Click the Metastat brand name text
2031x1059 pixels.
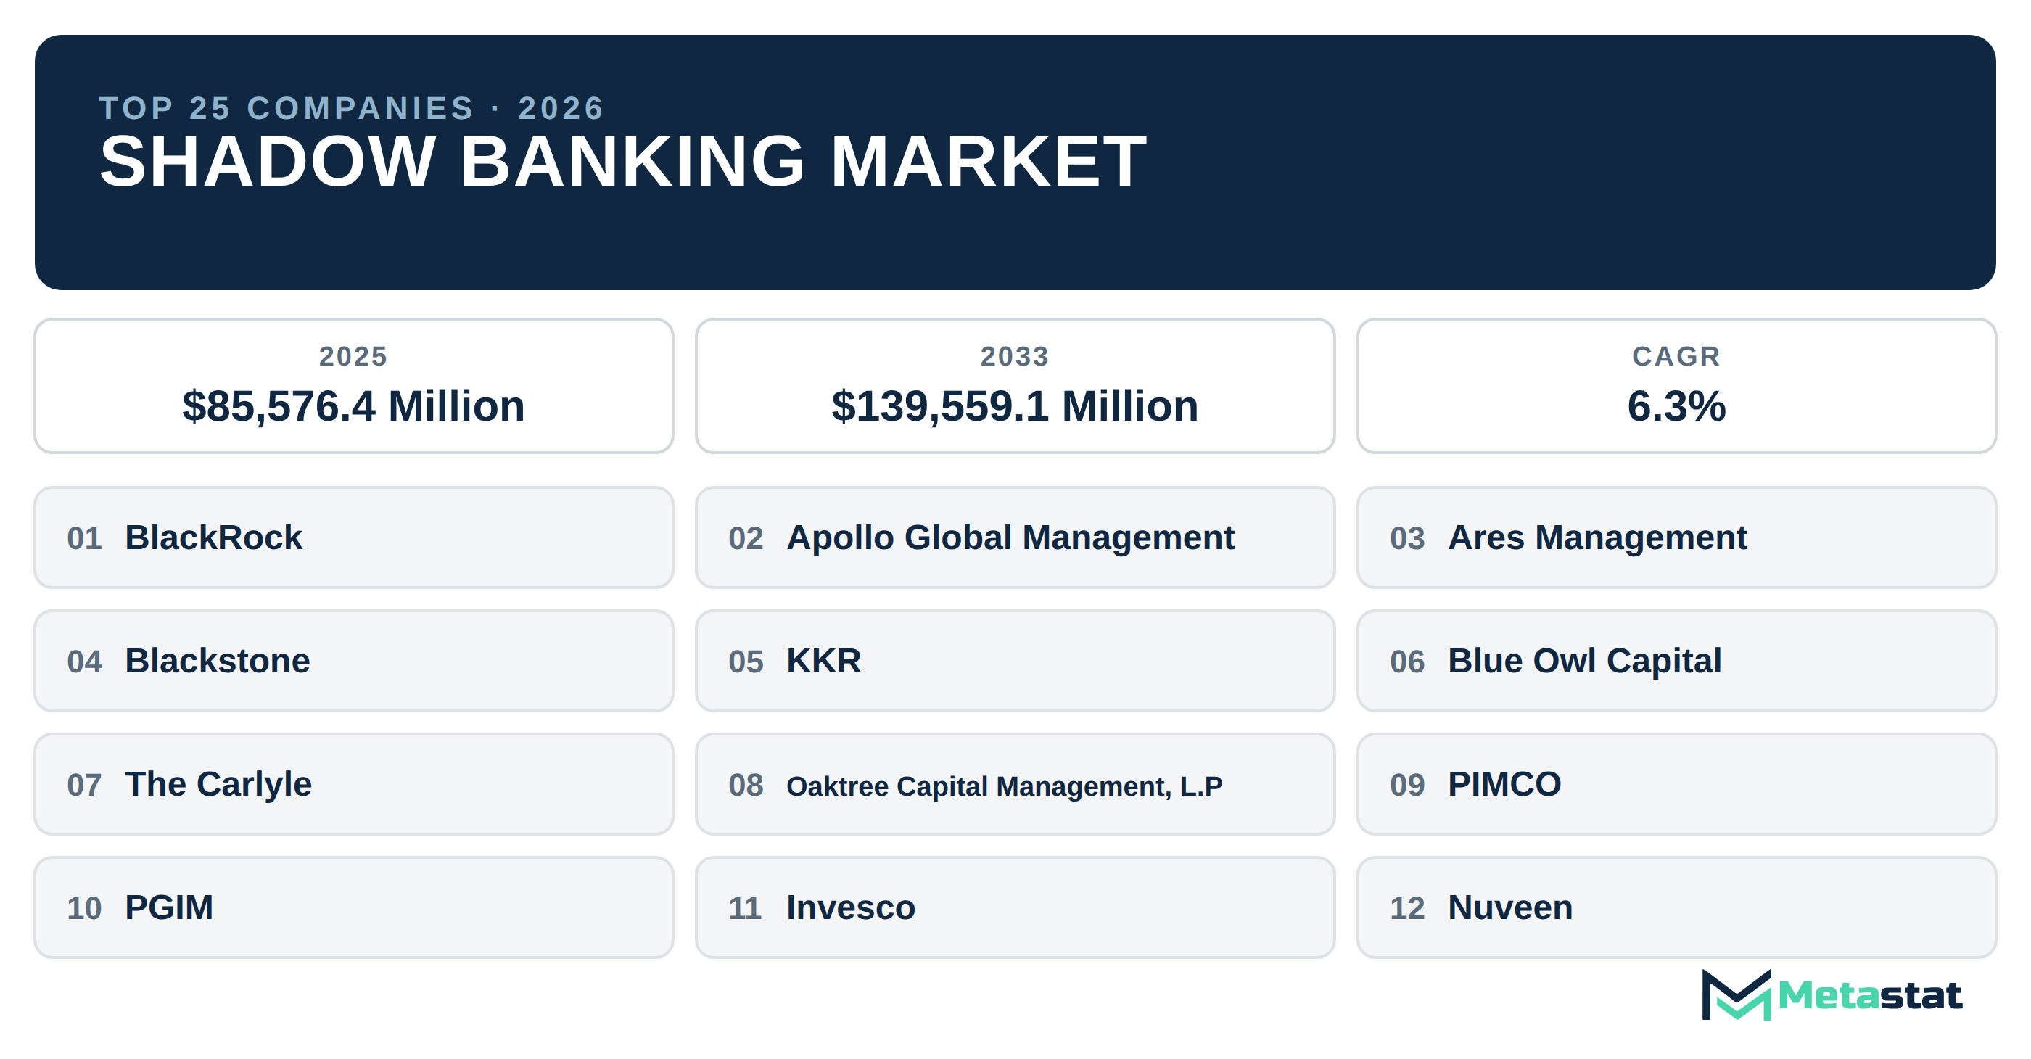[x=1869, y=996]
